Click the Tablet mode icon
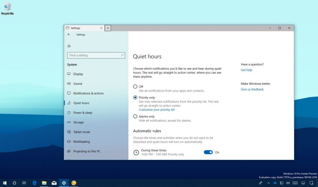The height and width of the screenshot is (187, 318). pyautogui.click(x=69, y=132)
